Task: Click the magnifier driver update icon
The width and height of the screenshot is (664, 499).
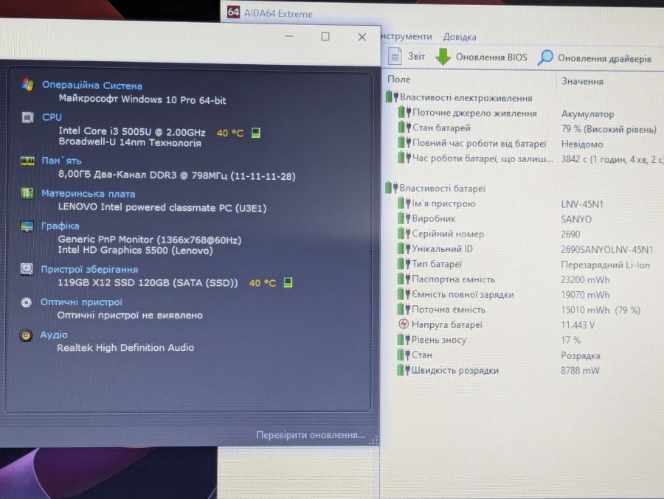Action: [545, 57]
